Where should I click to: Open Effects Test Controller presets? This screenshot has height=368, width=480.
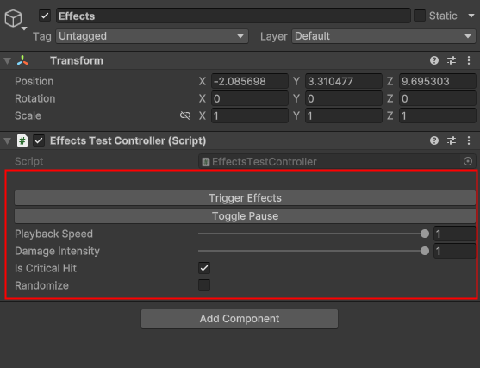pyautogui.click(x=452, y=140)
